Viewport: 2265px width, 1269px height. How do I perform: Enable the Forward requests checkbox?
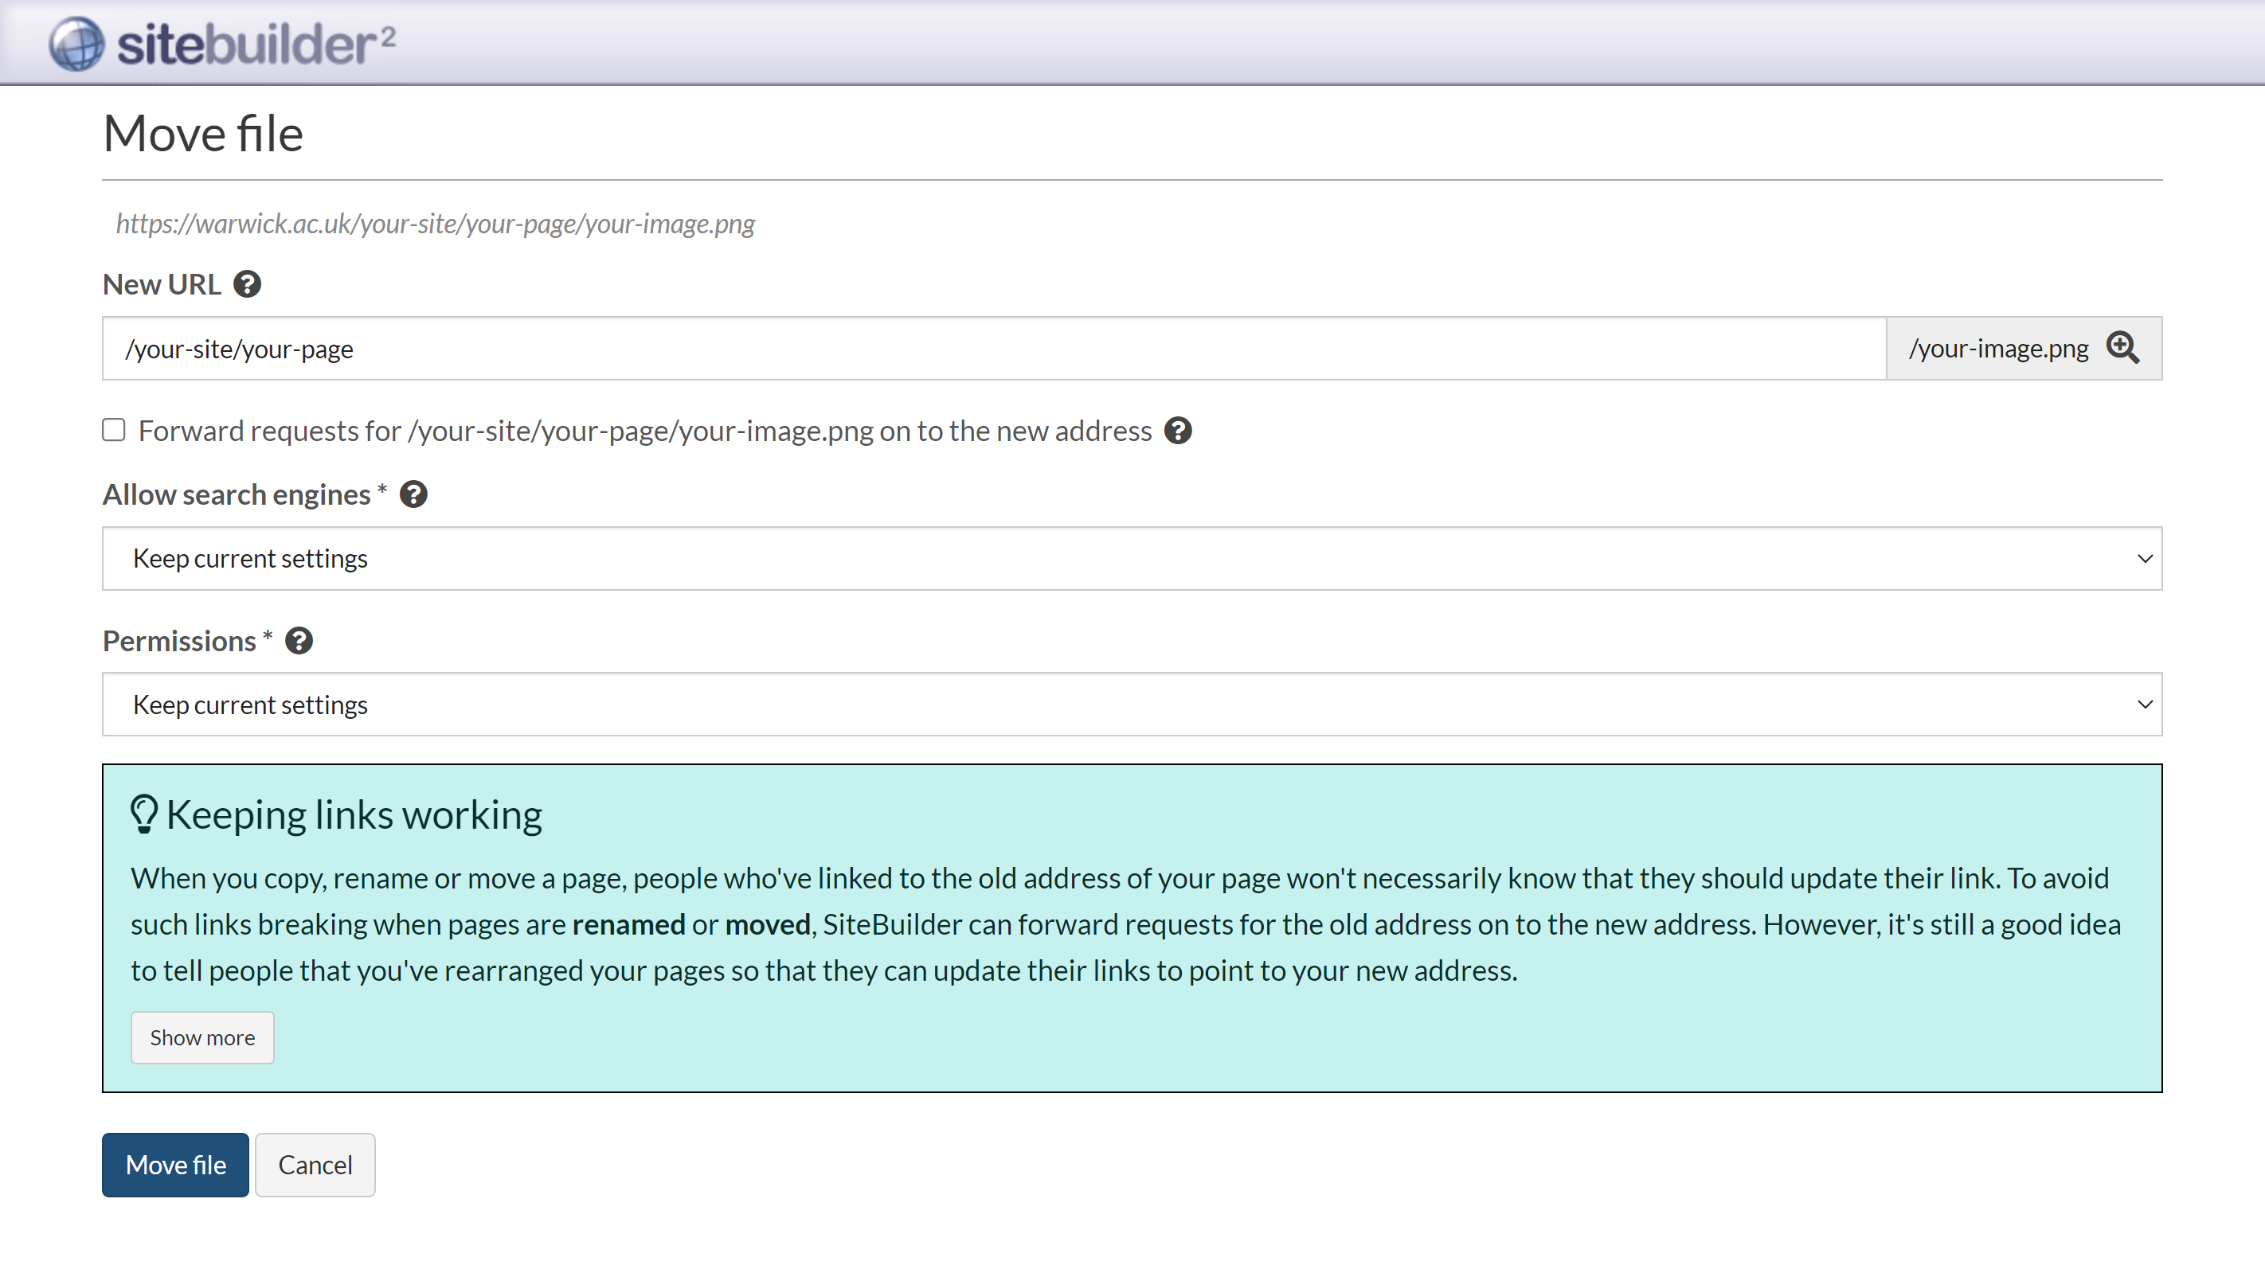tap(113, 430)
